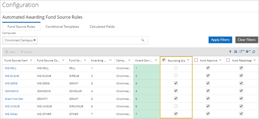Switch to the Calculated Fields tab
The width and height of the screenshot is (259, 119).
(102, 26)
